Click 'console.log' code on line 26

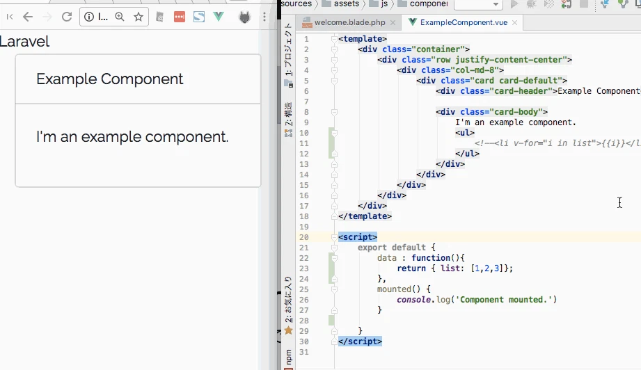[423, 300]
